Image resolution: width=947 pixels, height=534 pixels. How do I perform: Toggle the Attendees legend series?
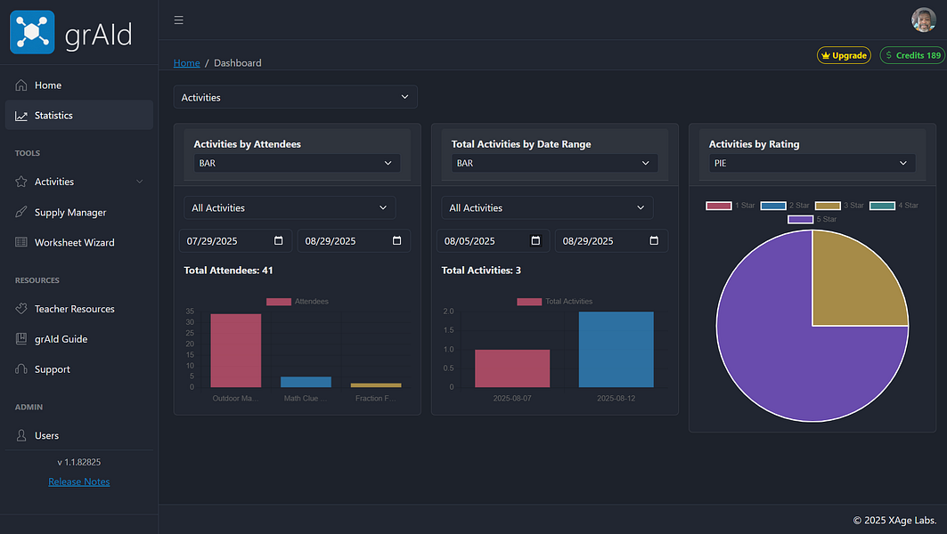coord(298,301)
